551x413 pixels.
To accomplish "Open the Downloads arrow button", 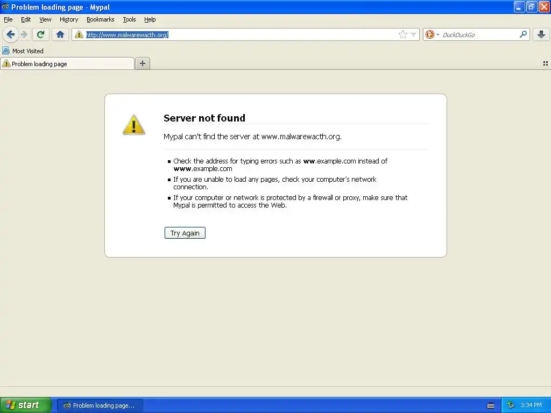I will (x=541, y=34).
